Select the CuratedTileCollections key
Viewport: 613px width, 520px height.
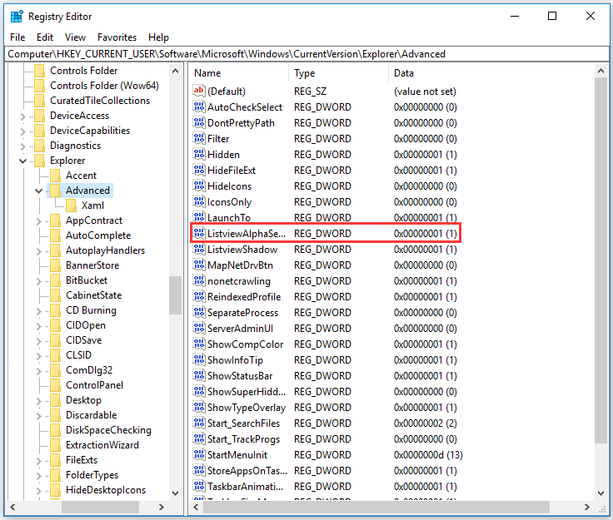click(100, 101)
